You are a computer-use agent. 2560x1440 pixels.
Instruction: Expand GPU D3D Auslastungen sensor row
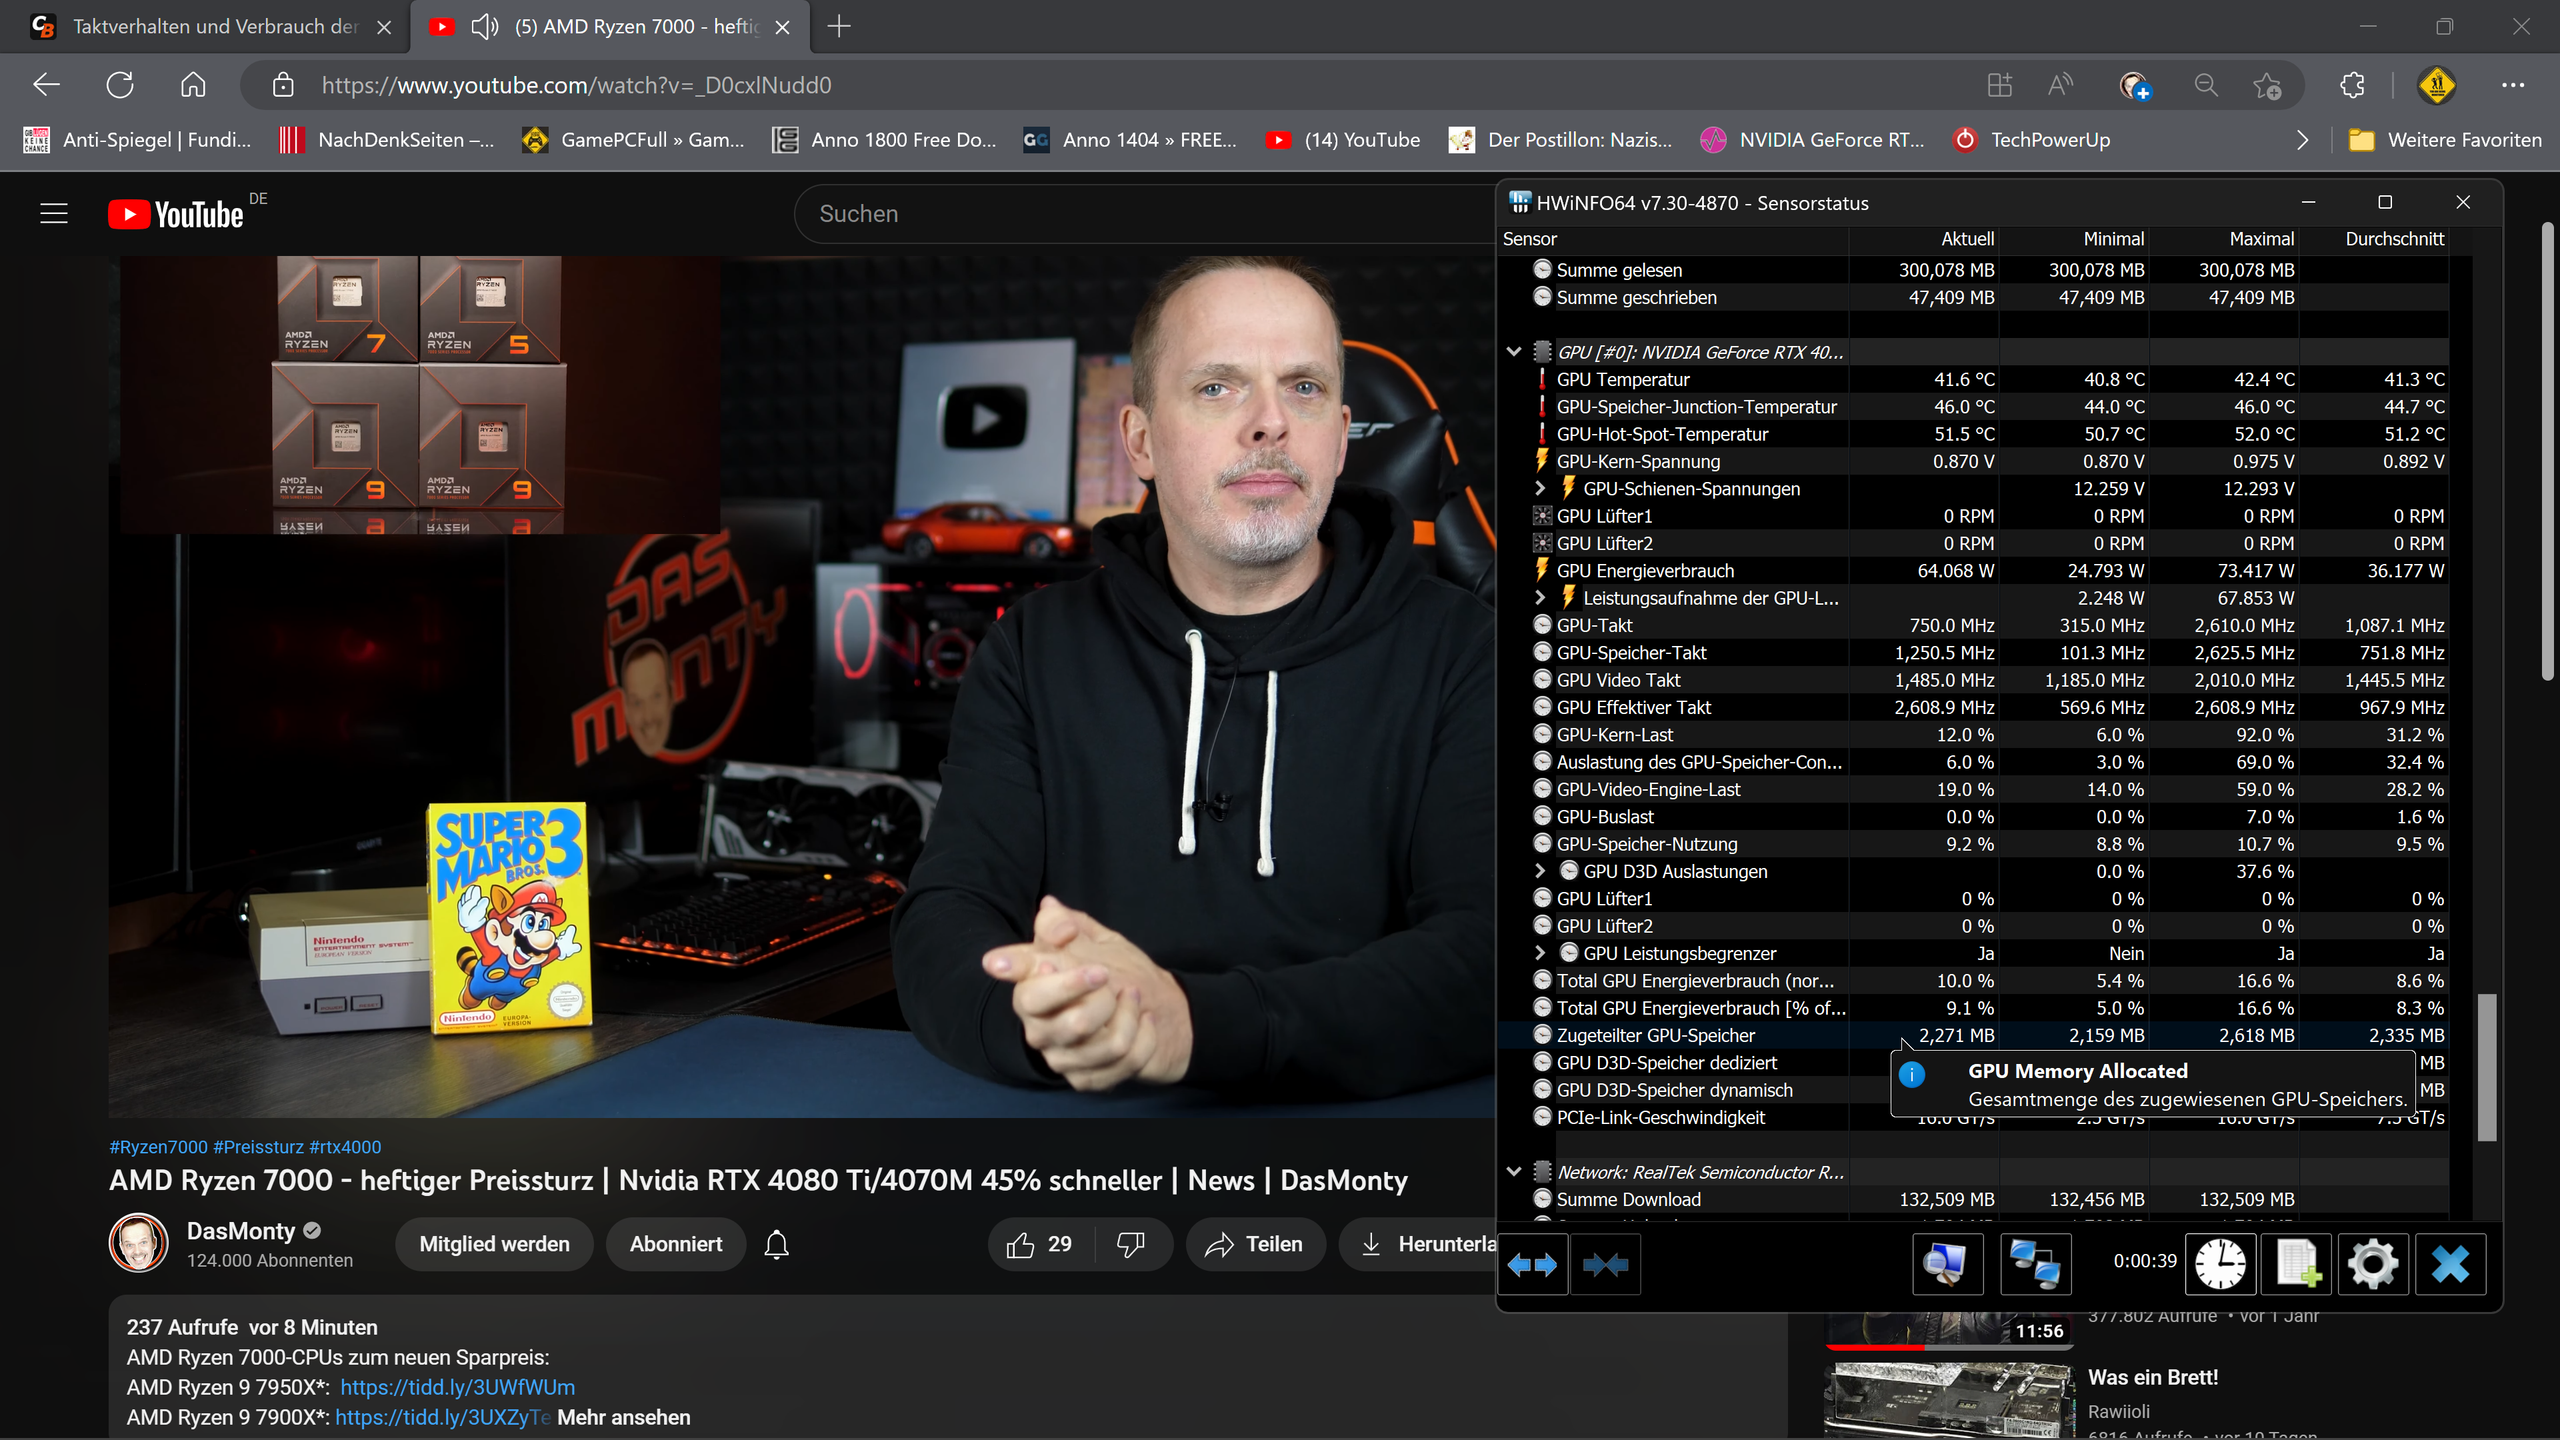(x=1539, y=871)
